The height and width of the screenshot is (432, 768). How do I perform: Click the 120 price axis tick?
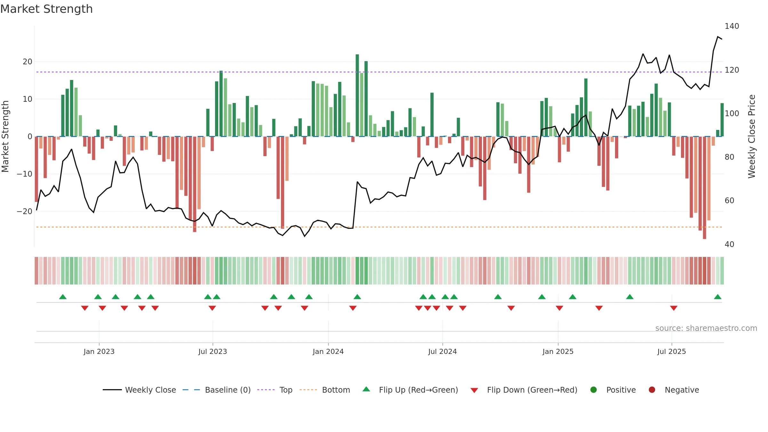click(x=732, y=70)
